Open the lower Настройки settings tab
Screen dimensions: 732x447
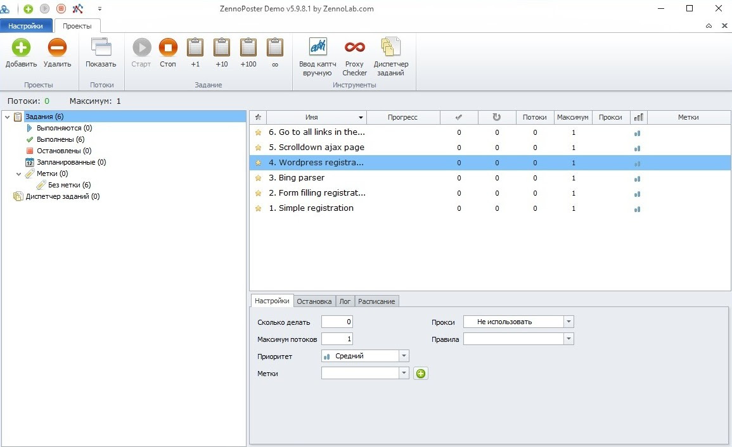pyautogui.click(x=272, y=301)
